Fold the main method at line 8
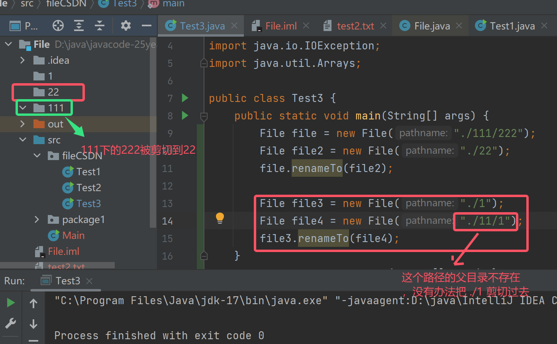Image resolution: width=557 pixels, height=344 pixels. tap(204, 117)
